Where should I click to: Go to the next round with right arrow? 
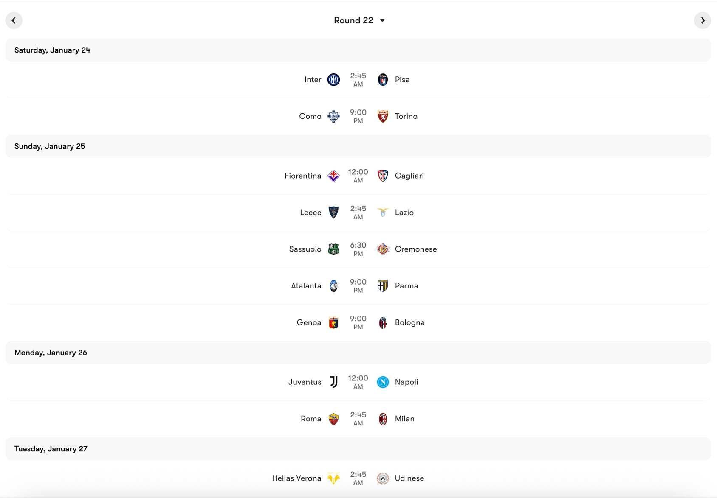[x=703, y=20]
